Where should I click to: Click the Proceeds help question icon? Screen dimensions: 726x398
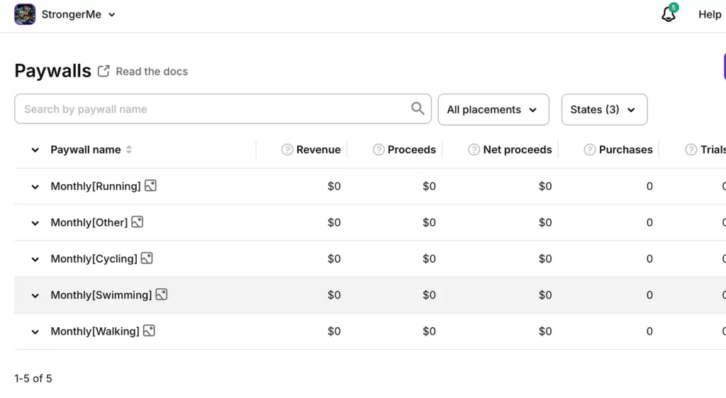tap(379, 149)
